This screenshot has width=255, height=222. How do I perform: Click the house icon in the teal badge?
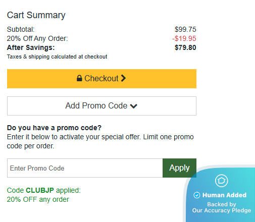point(221,181)
